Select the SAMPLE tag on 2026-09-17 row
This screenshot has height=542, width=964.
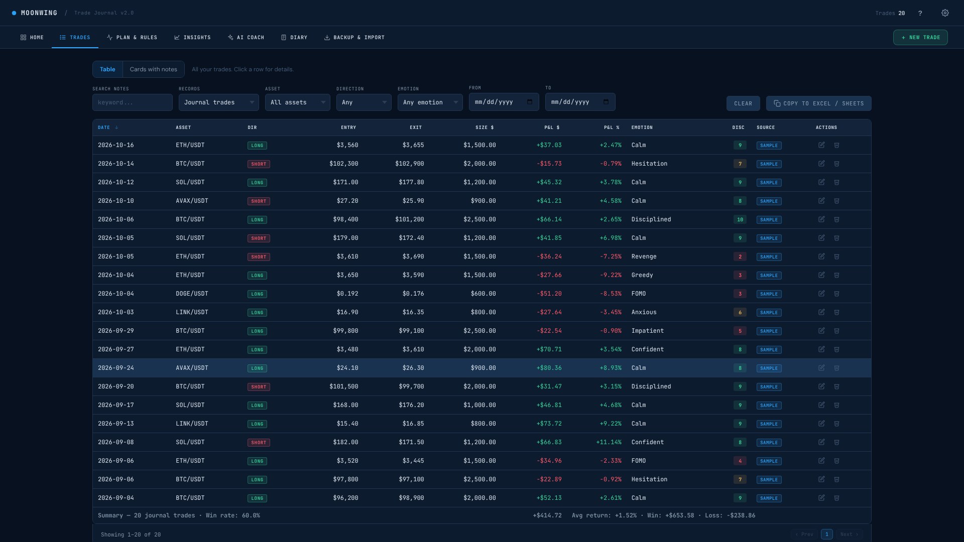pyautogui.click(x=769, y=405)
